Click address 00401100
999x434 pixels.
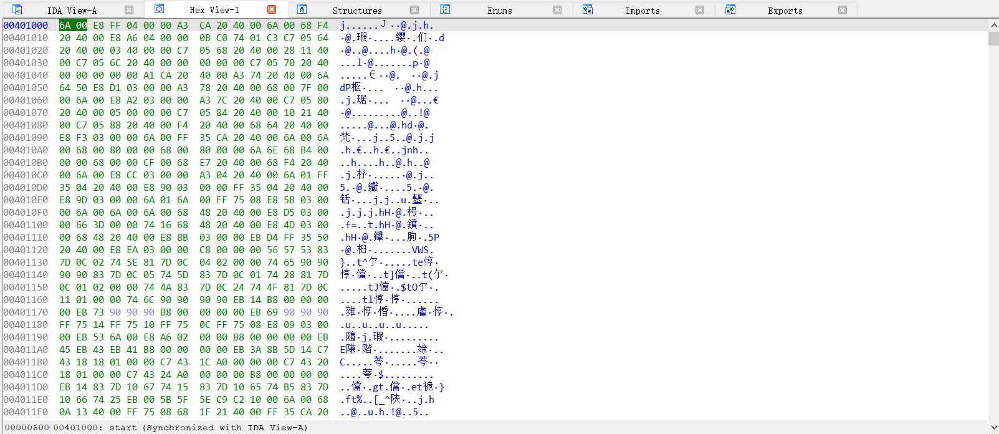[x=26, y=225]
